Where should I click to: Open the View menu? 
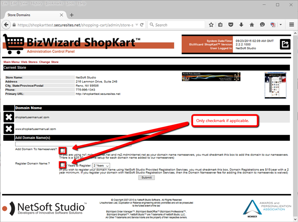click(24, 3)
